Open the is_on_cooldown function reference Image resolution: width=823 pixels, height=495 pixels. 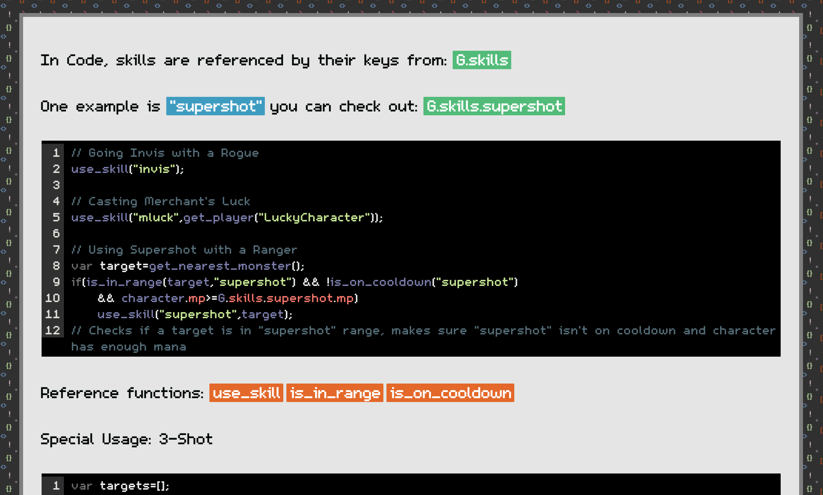(x=450, y=393)
